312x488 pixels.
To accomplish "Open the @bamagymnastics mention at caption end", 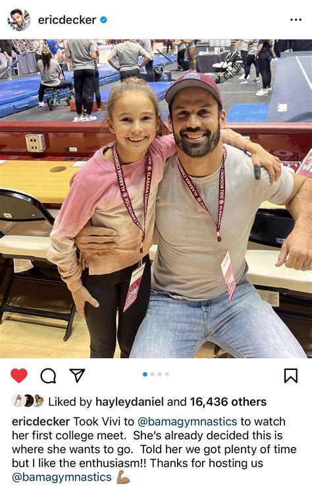I will tap(61, 477).
